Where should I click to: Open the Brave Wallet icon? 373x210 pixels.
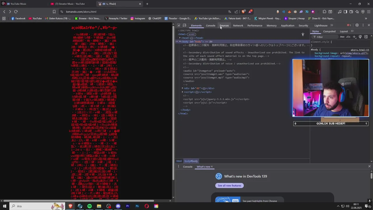(351, 12)
